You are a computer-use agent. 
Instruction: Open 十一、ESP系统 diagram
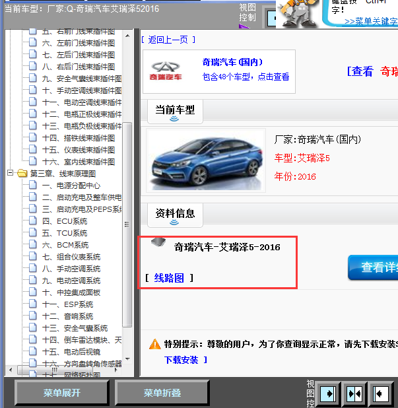[x=67, y=304]
